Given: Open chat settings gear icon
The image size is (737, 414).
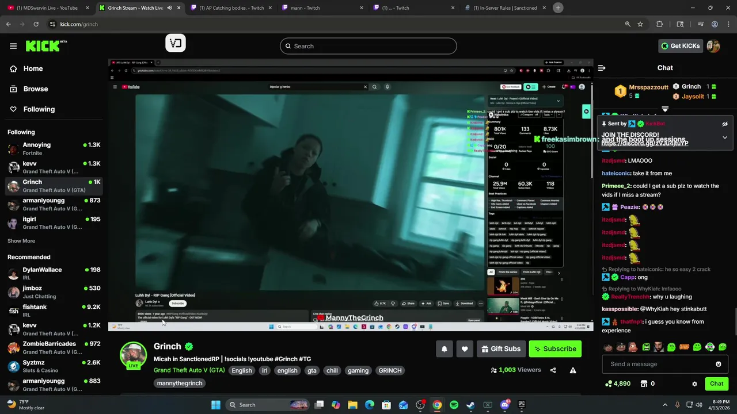Looking at the screenshot, I should [694, 384].
